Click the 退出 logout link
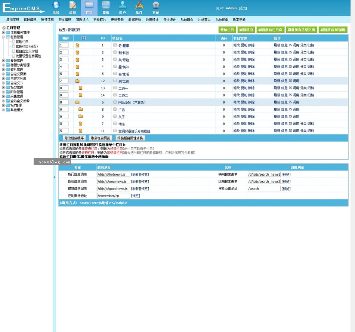Viewport: 355px width, 332px height. tap(243, 8)
